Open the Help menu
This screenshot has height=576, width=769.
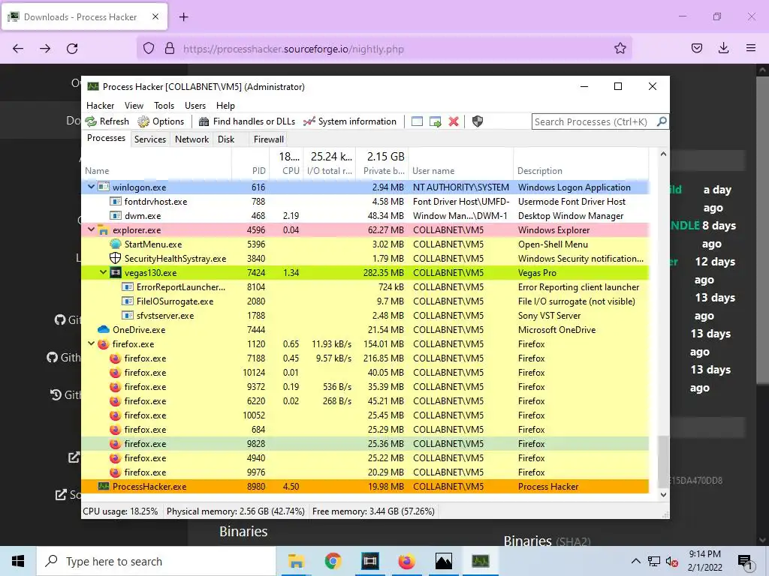point(225,105)
